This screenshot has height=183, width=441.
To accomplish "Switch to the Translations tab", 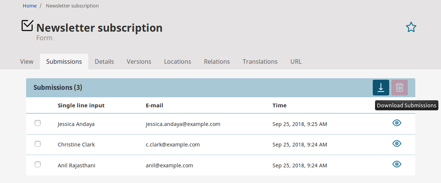I will [260, 61].
